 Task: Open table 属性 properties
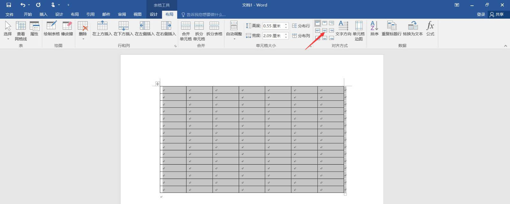tap(34, 29)
